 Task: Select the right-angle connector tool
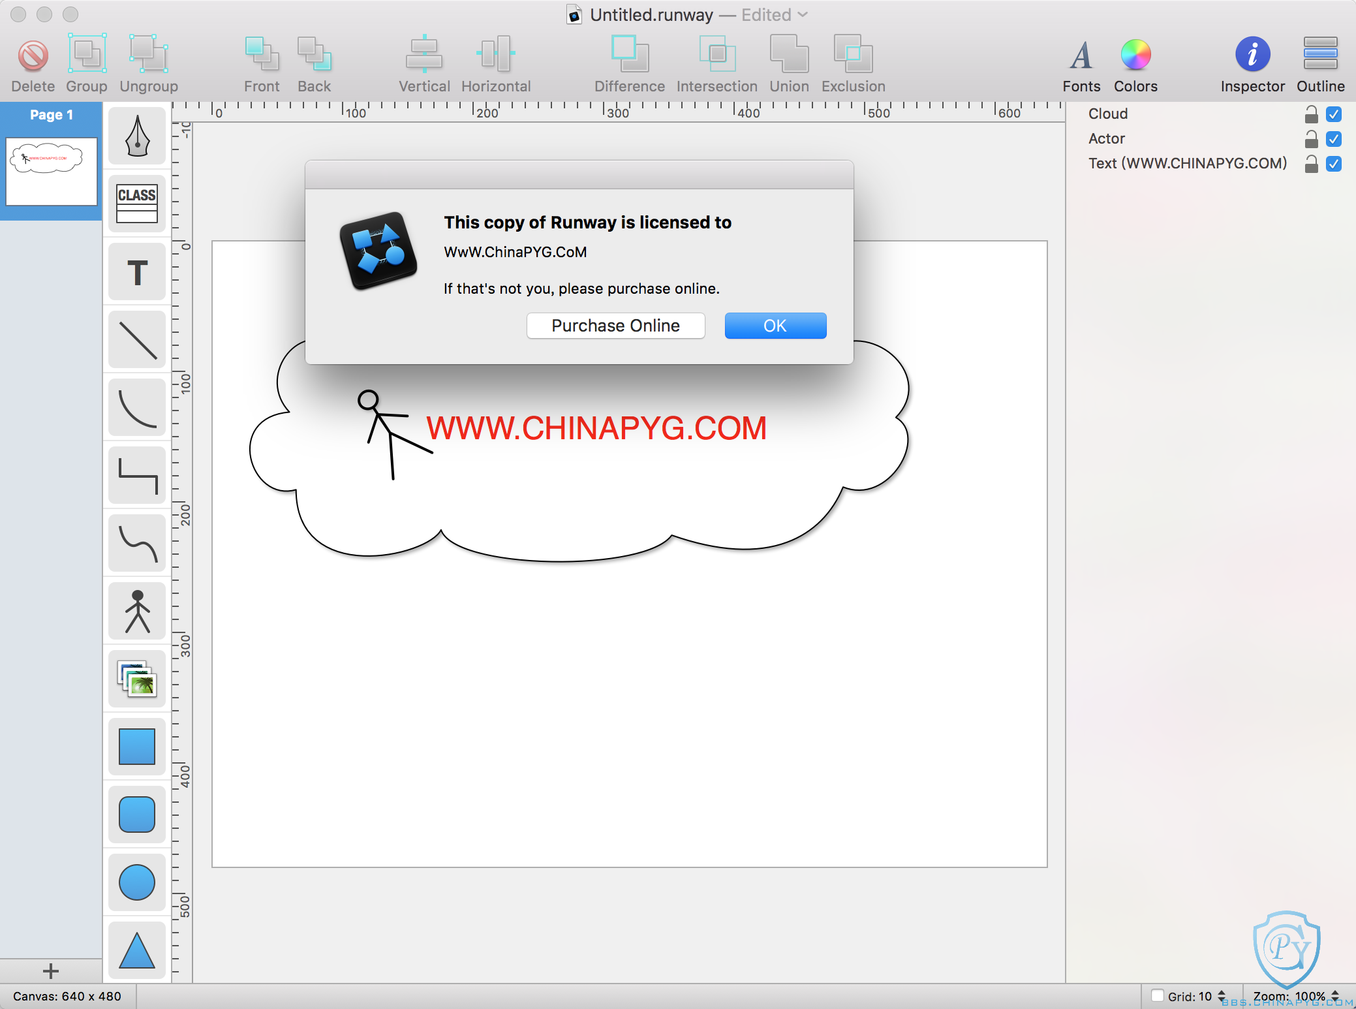(x=137, y=476)
